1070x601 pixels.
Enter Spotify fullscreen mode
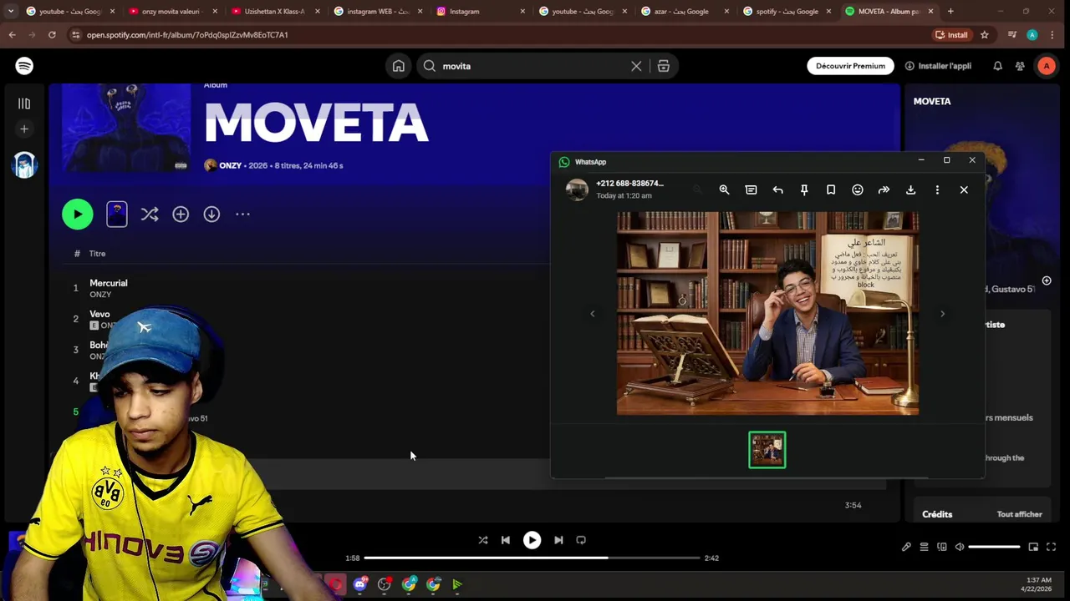[1051, 547]
